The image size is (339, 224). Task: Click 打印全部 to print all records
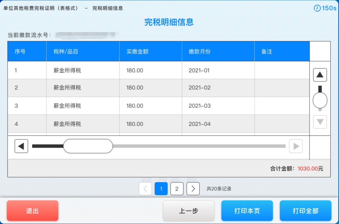305,210
